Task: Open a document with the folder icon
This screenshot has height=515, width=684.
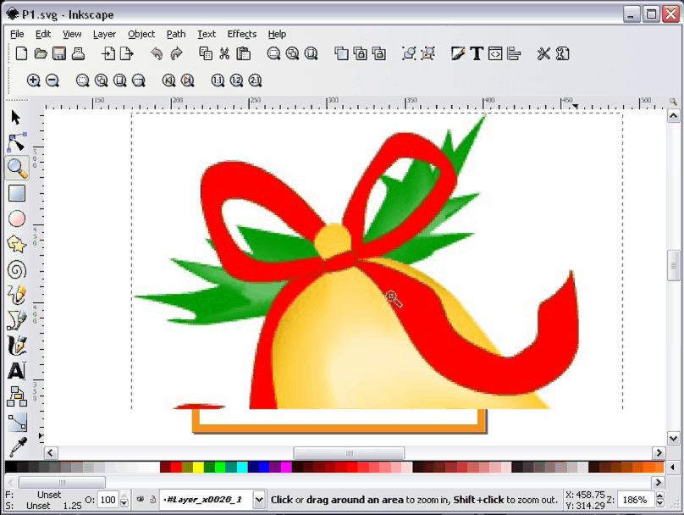Action: [40, 53]
